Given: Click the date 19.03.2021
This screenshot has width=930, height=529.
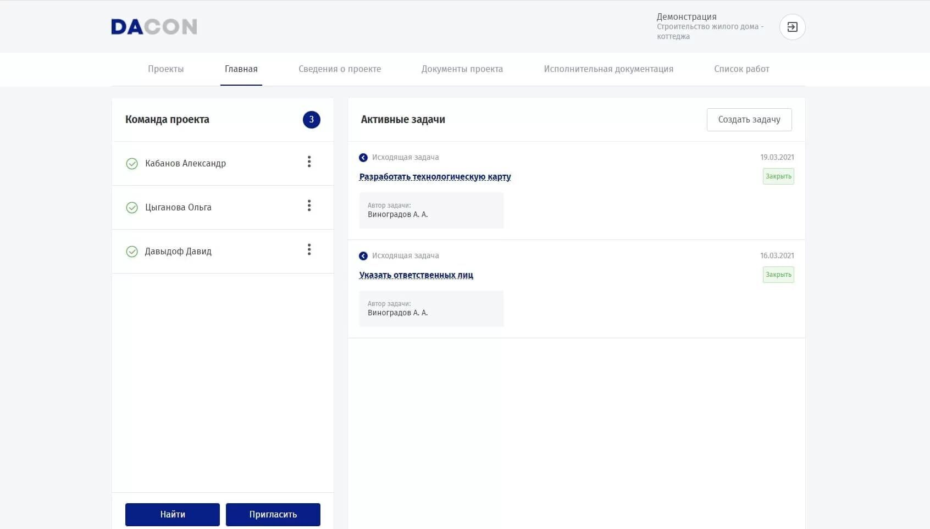Looking at the screenshot, I should click(777, 158).
